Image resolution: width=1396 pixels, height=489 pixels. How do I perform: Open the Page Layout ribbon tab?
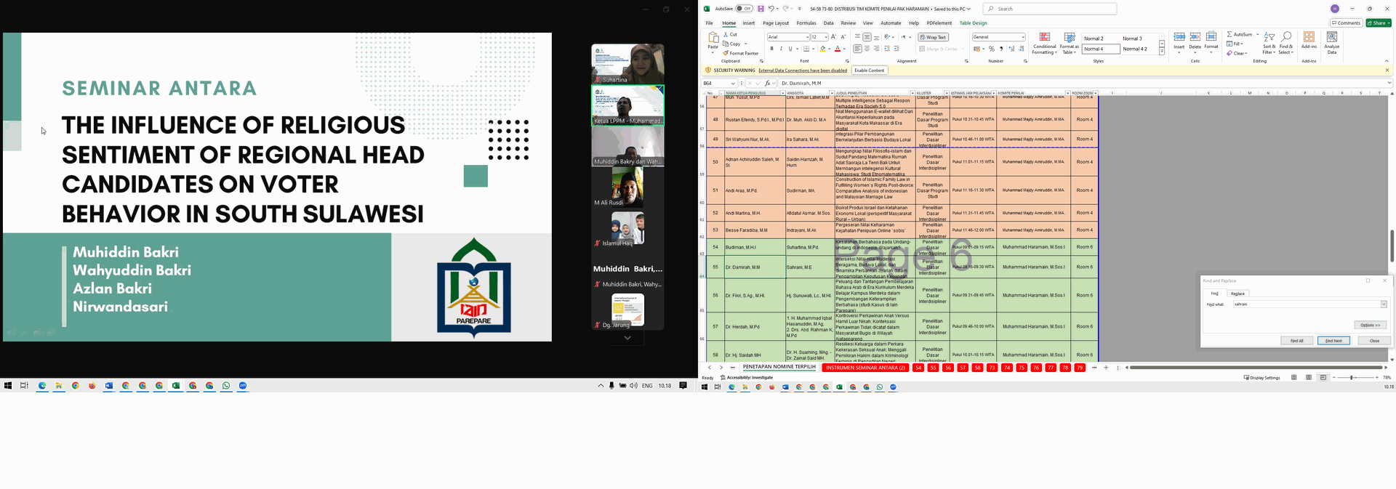(x=775, y=23)
